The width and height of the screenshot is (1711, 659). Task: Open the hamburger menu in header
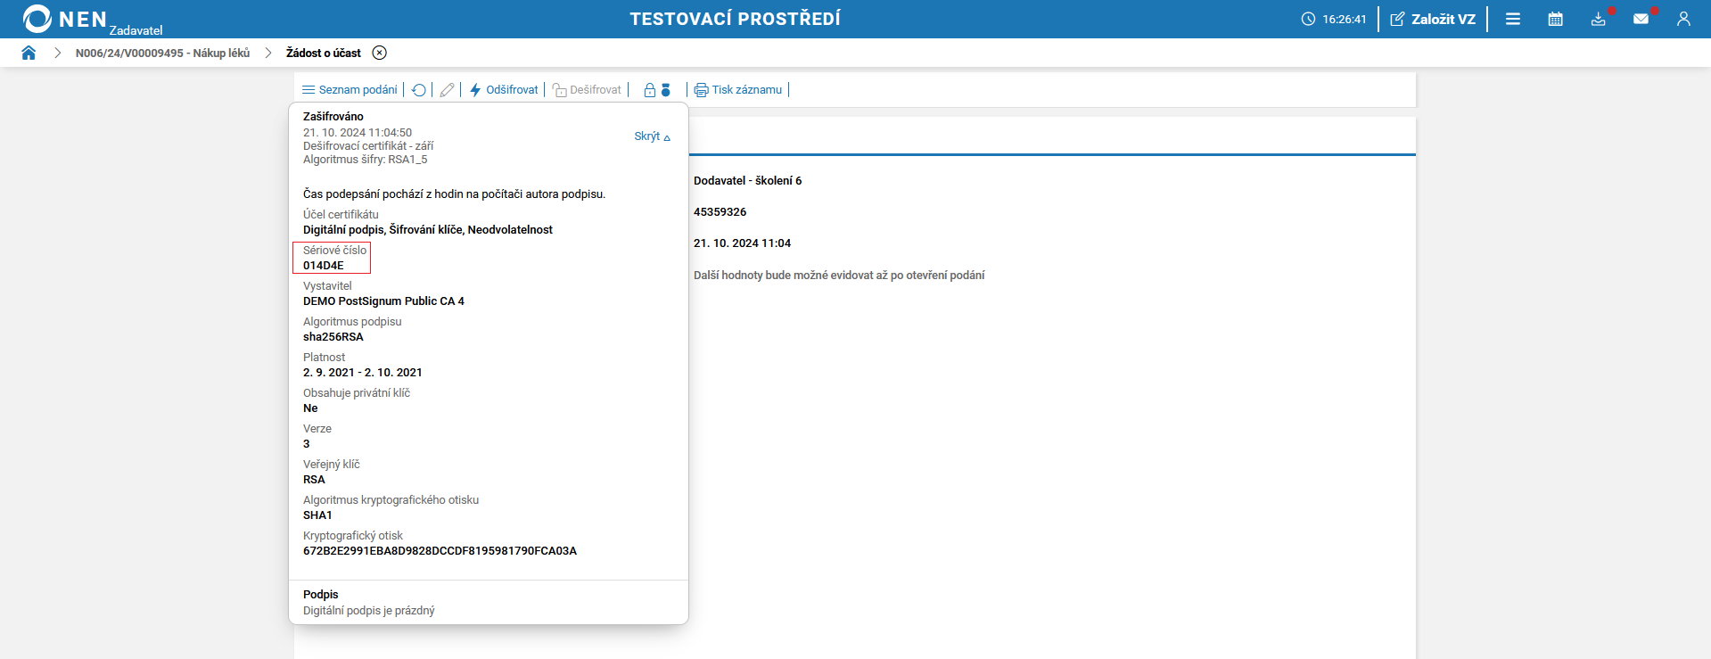[1513, 19]
